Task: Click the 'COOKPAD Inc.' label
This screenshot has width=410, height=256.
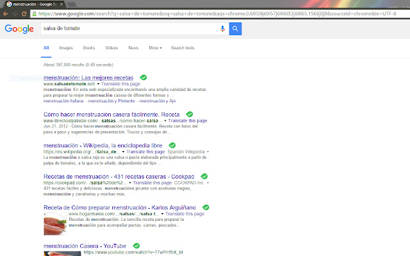Action: coord(189,183)
